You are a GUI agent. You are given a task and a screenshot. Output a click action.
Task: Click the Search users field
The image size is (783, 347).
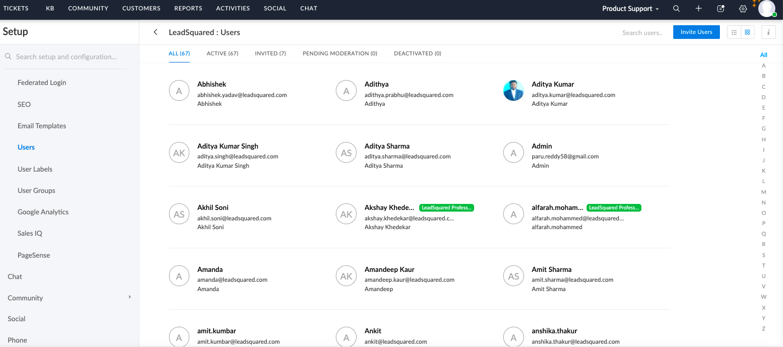pos(641,33)
